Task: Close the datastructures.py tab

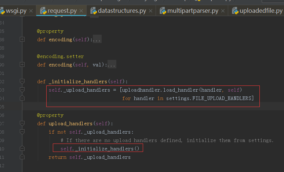Action: click(x=150, y=11)
